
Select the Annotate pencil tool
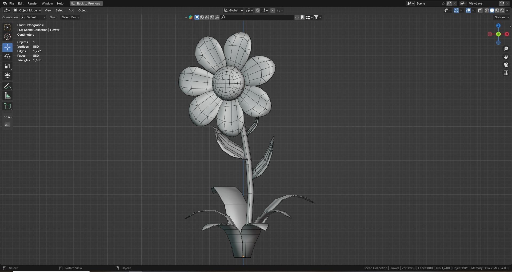(7, 86)
